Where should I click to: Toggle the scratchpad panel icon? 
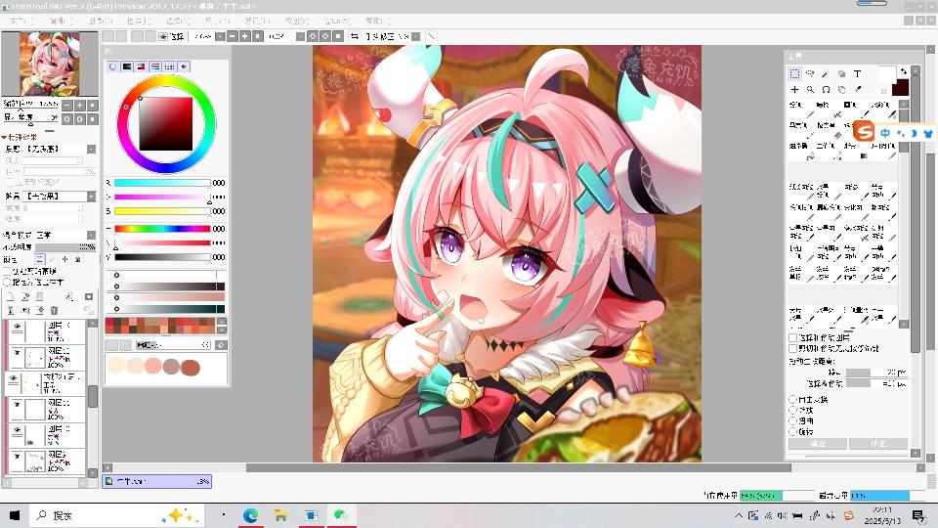point(184,66)
